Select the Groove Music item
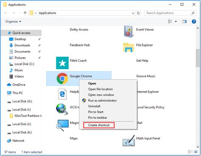 [x=145, y=76]
